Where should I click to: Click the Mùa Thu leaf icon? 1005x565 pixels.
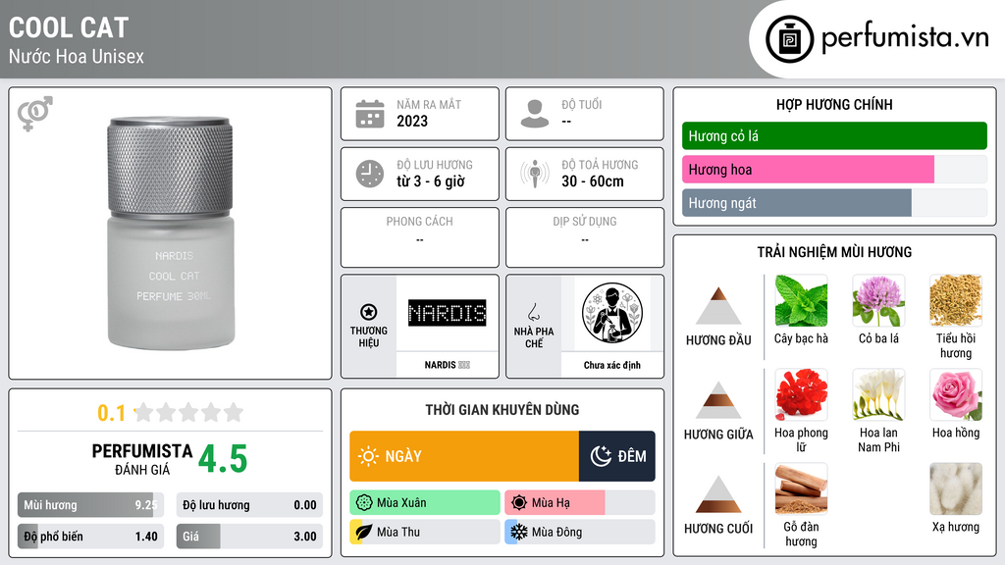[x=364, y=532]
